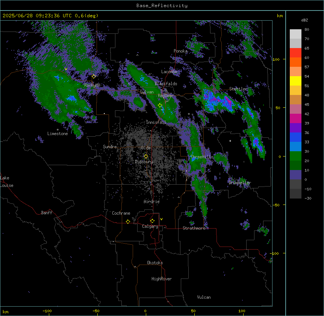Click the Base_Reflectivity title
The height and width of the screenshot is (316, 324).
[162, 6]
